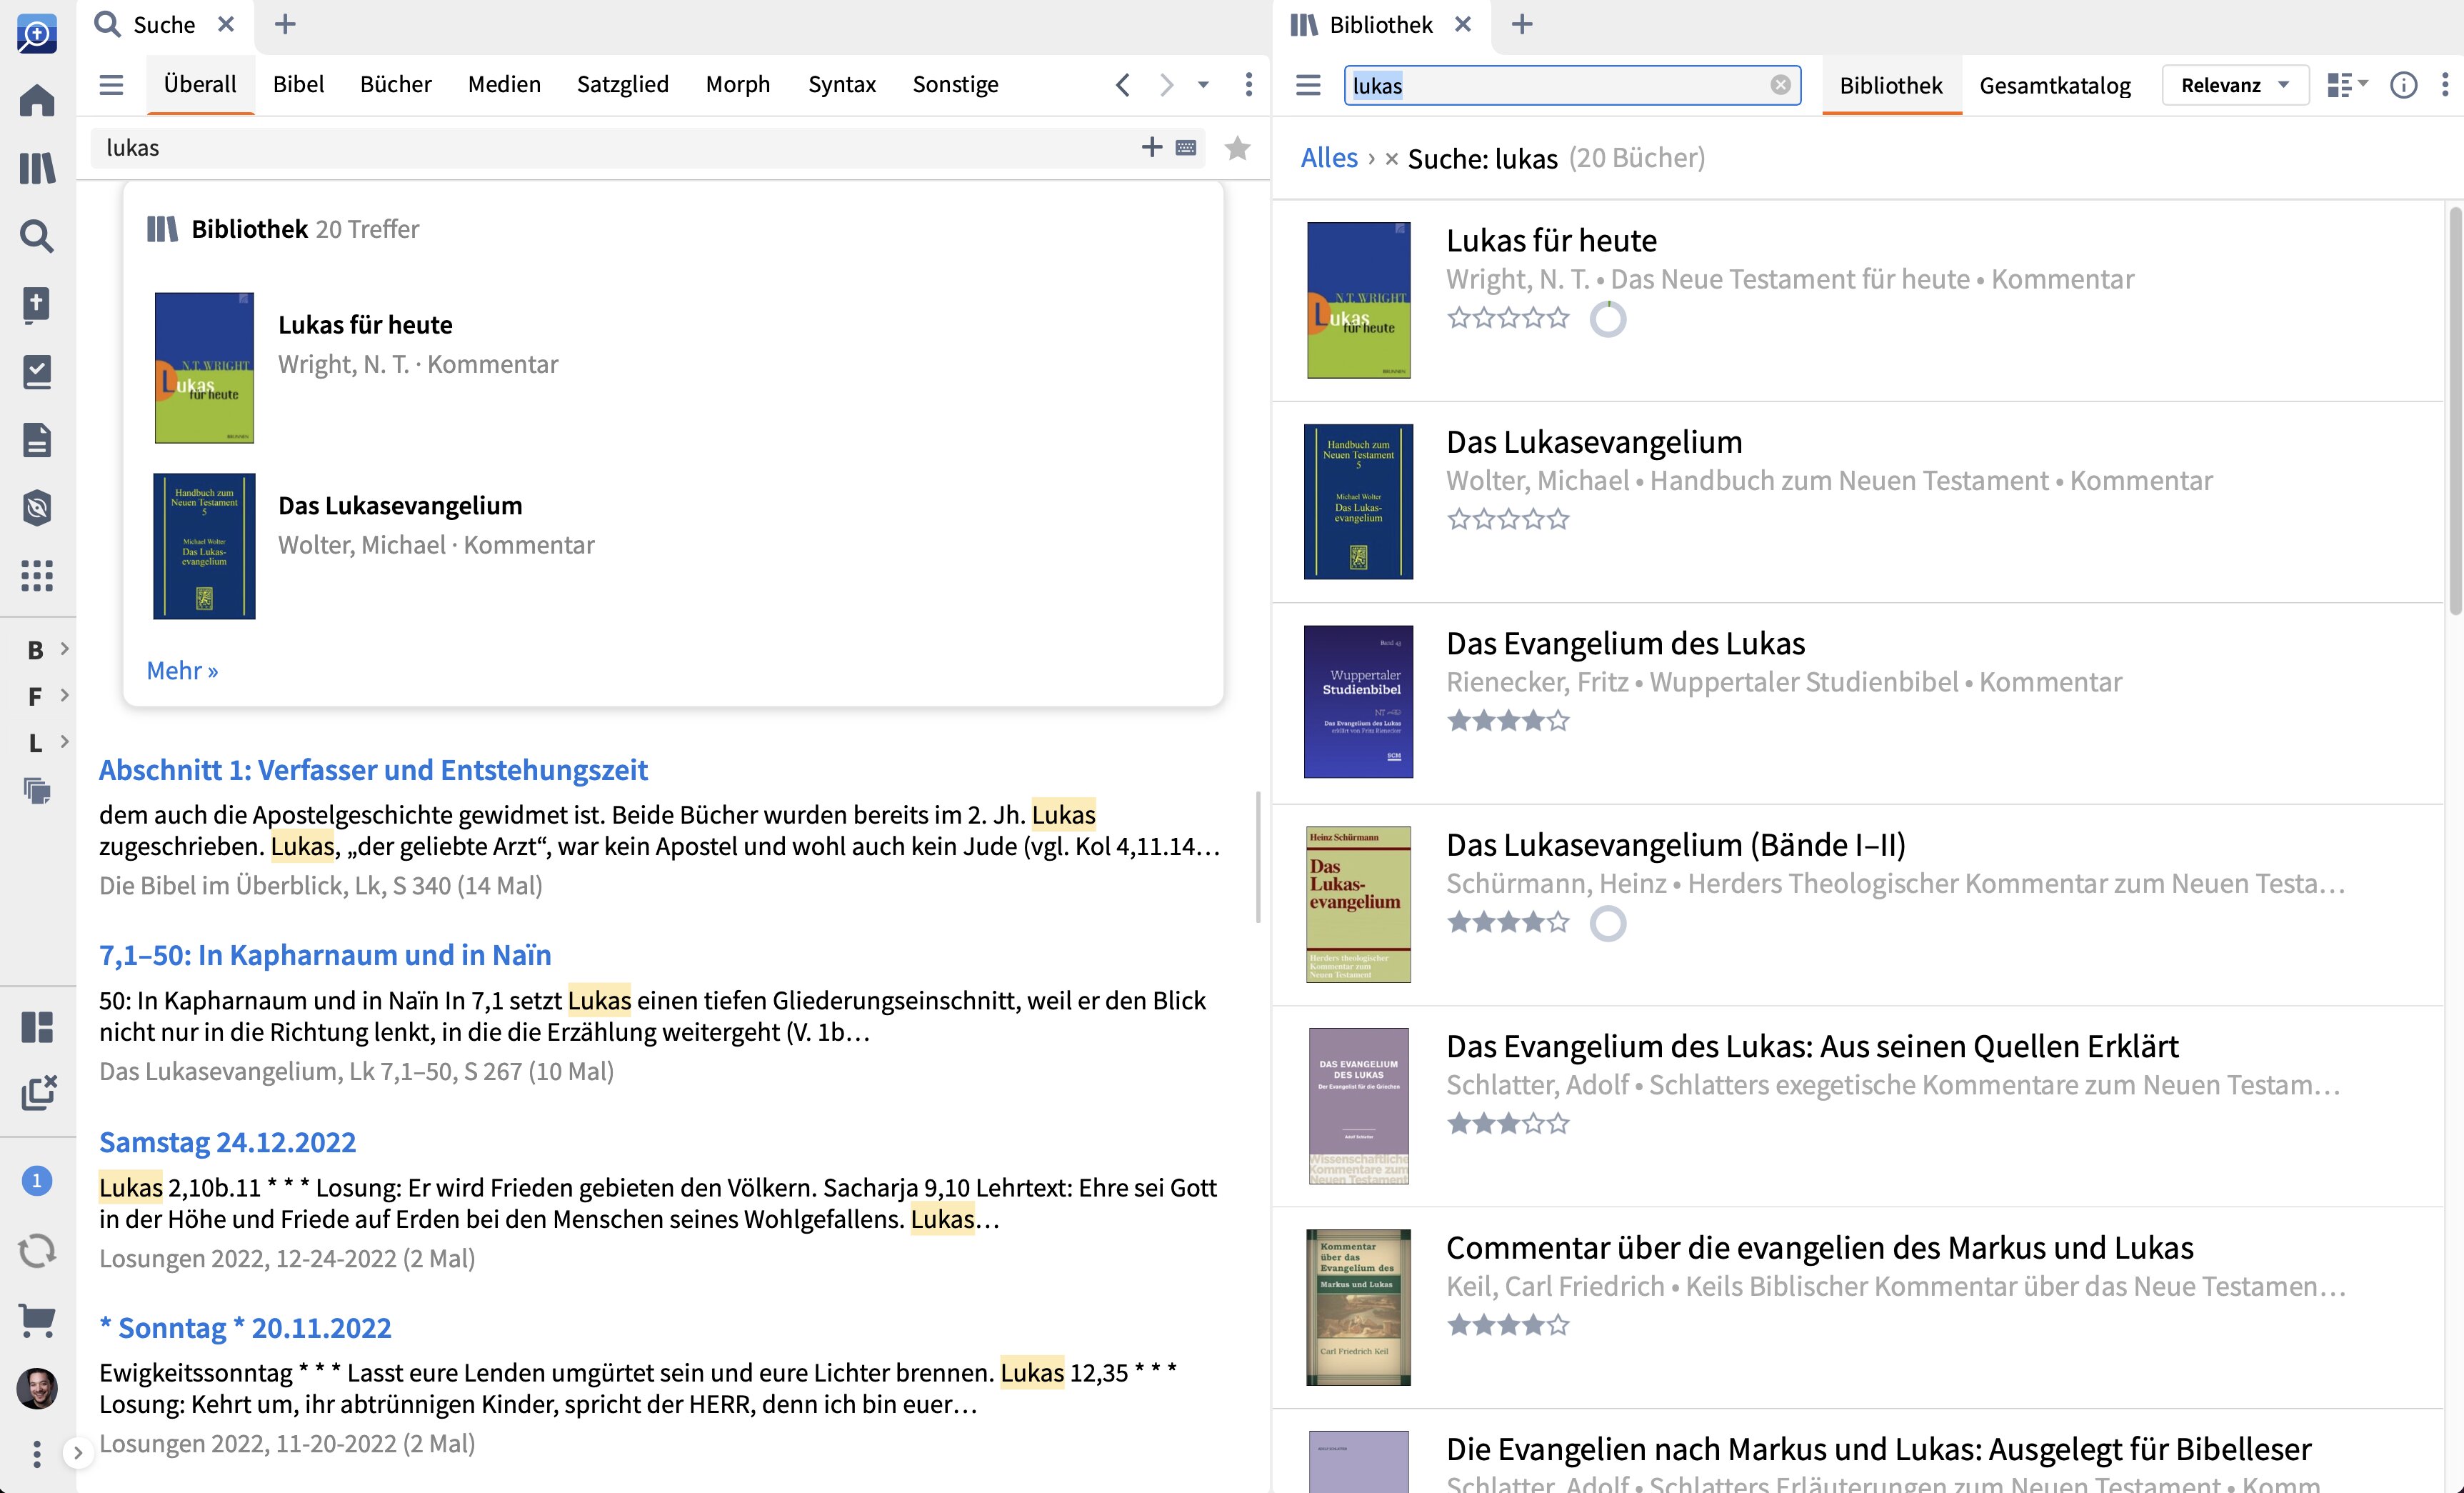The width and height of the screenshot is (2464, 1493).
Task: Click the close all panels icon
Action: click(x=39, y=1092)
